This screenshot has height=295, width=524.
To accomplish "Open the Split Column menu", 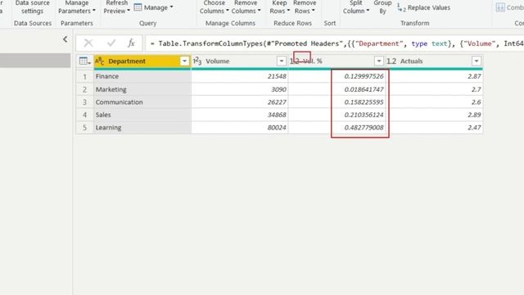I will coord(356,7).
